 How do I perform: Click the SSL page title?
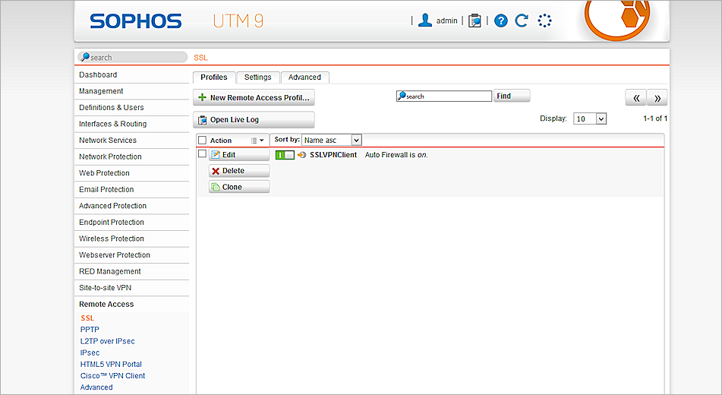pos(200,58)
